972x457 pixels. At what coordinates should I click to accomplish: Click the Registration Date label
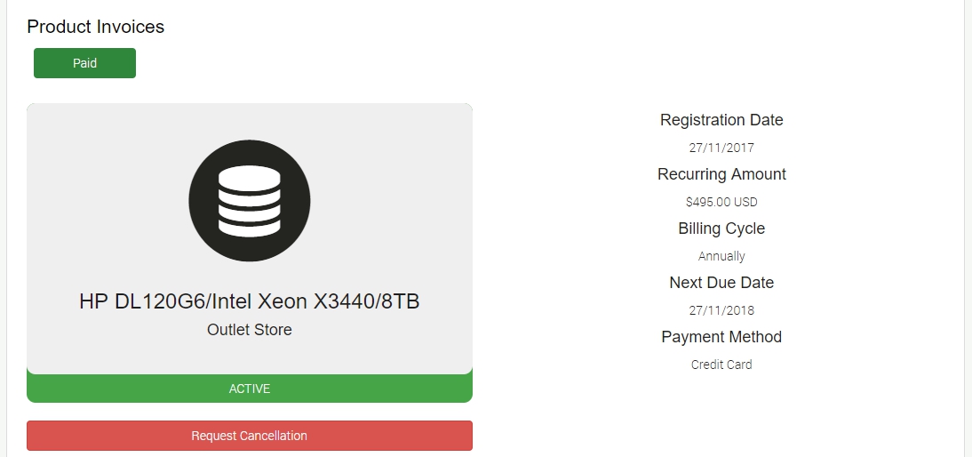click(x=721, y=120)
